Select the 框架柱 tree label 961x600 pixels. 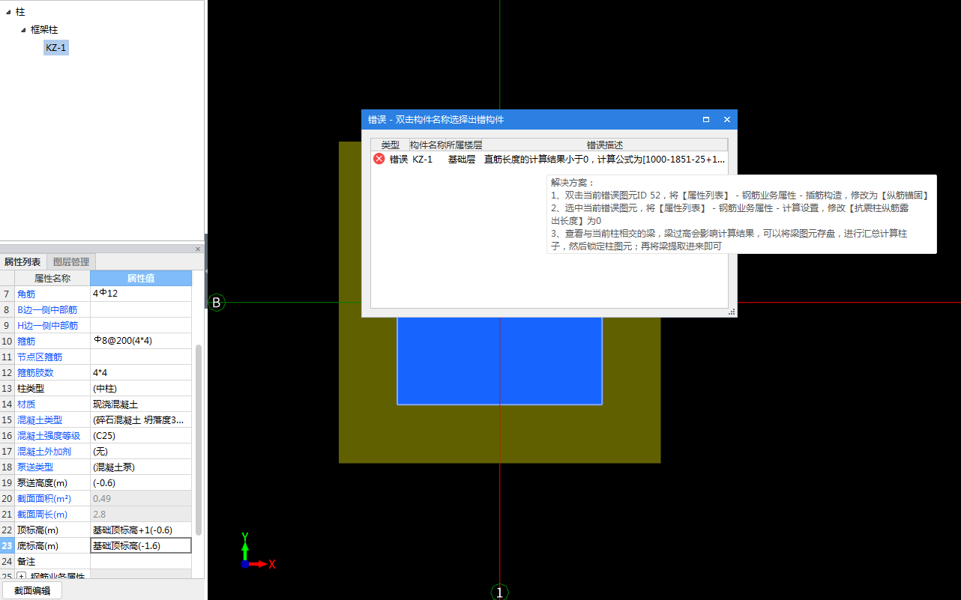pos(44,30)
